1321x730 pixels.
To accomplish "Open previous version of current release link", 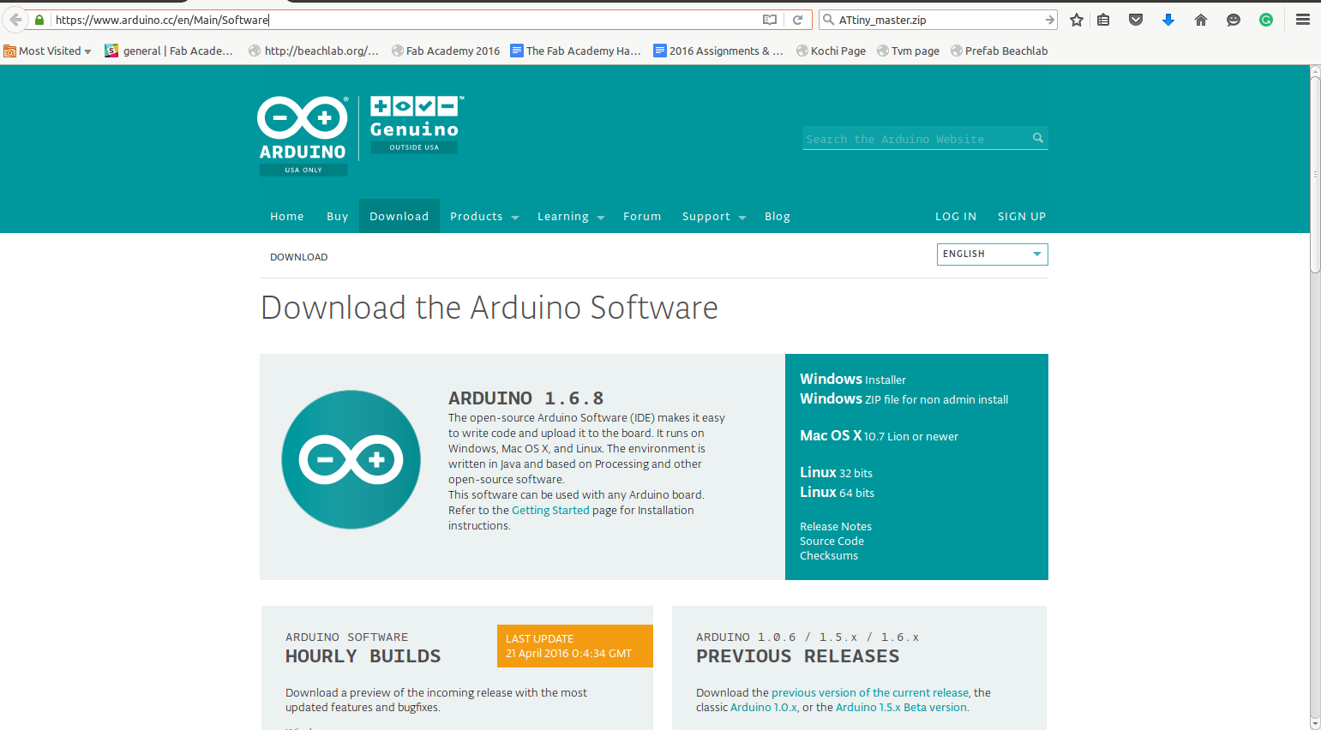I will pyautogui.click(x=870, y=692).
